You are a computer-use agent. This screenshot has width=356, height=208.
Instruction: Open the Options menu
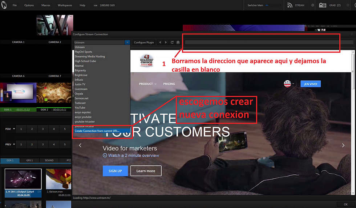29,5
